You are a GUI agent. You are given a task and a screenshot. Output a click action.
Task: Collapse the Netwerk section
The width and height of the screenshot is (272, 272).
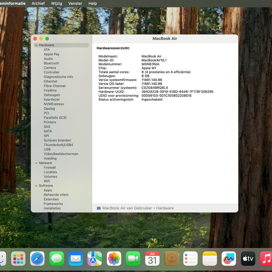pos(36,163)
